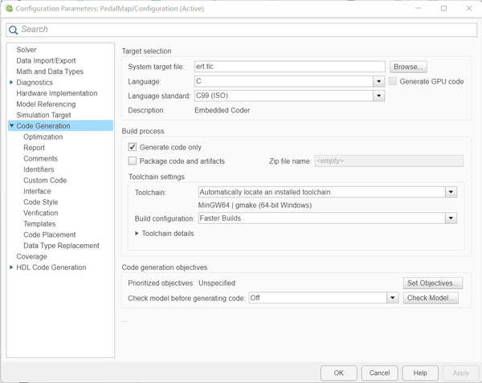Screen dimensions: 482x383
Task: Uncheck Generate code only checkbox
Action: coord(133,147)
